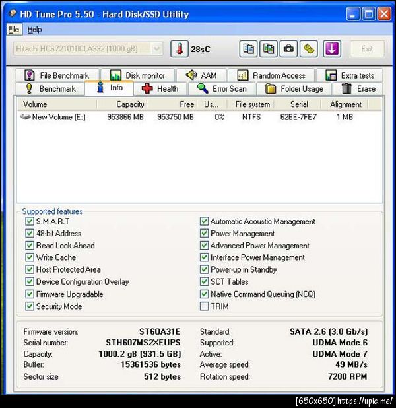Toggle the SCT Tables checkbox
This screenshot has width=396, height=408.
click(x=204, y=281)
